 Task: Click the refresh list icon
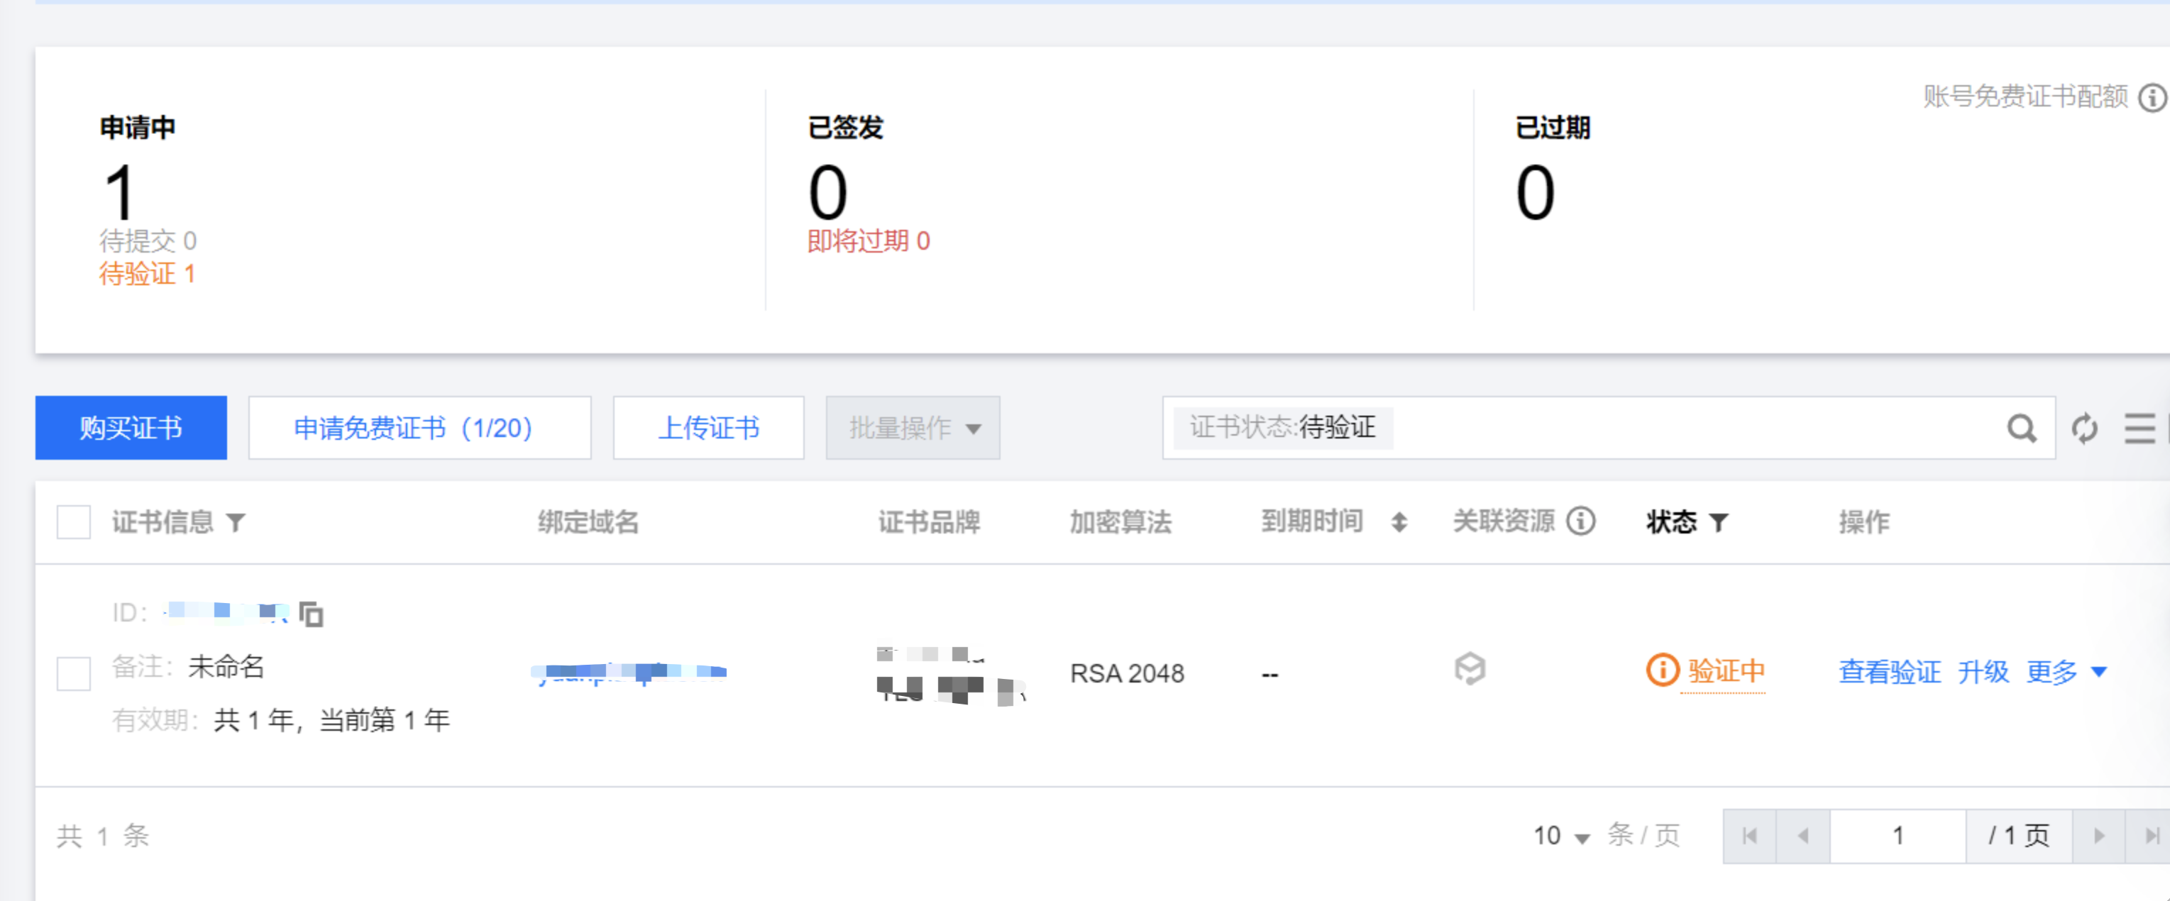pos(2084,429)
